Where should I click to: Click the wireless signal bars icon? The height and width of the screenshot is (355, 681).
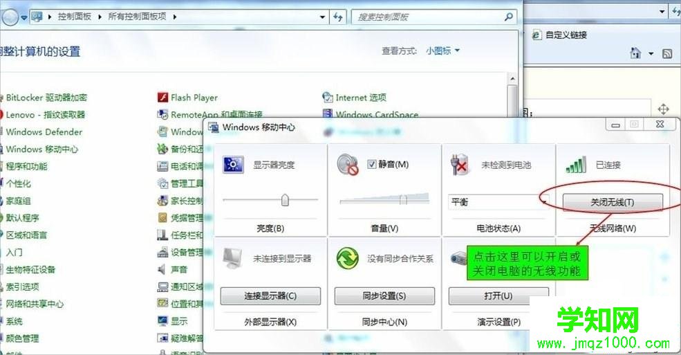coord(577,165)
